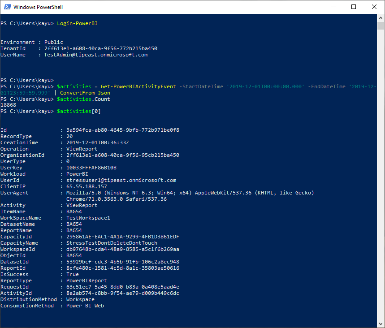The width and height of the screenshot is (385, 328).
Task: Click the Login-PowerBI command text
Action: tap(77, 23)
